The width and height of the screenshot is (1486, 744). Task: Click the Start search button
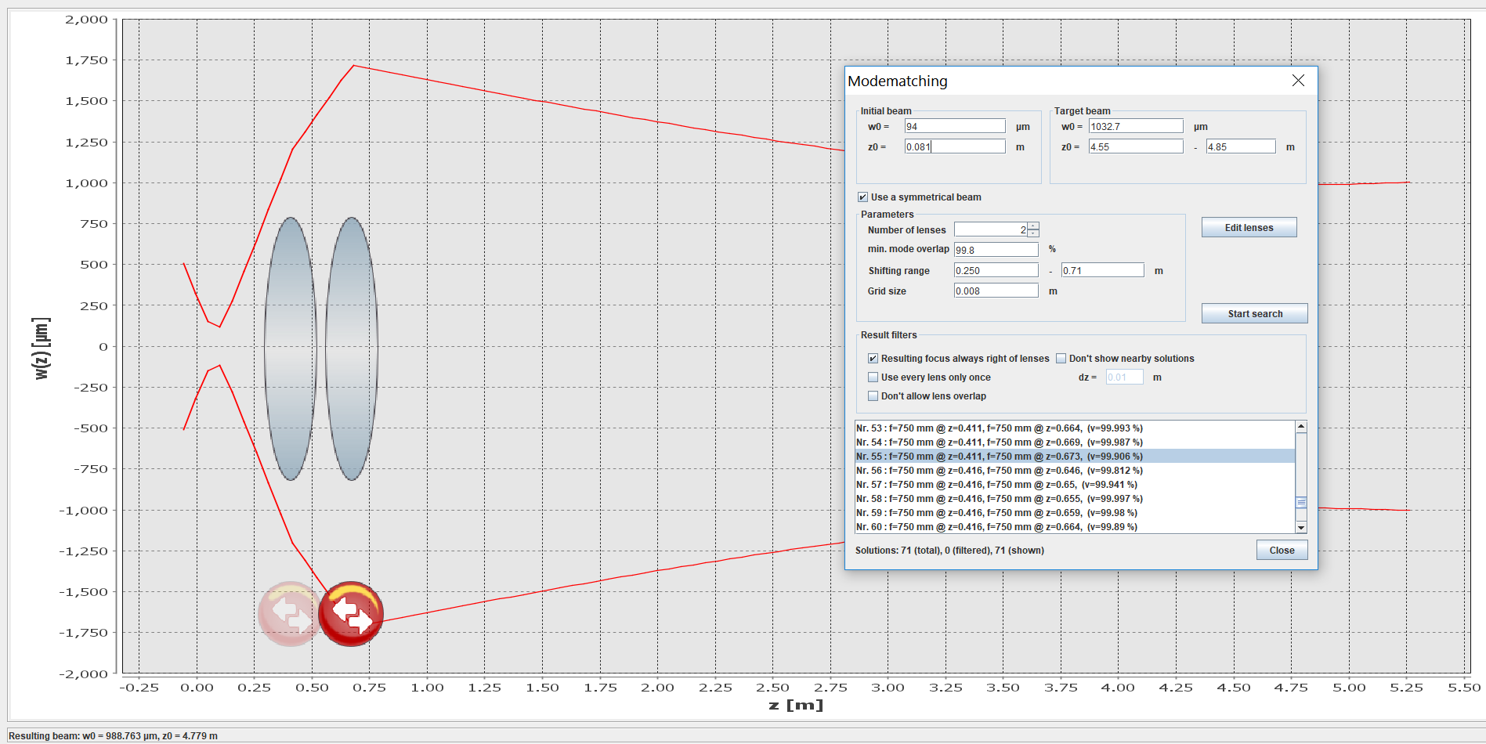click(1254, 314)
